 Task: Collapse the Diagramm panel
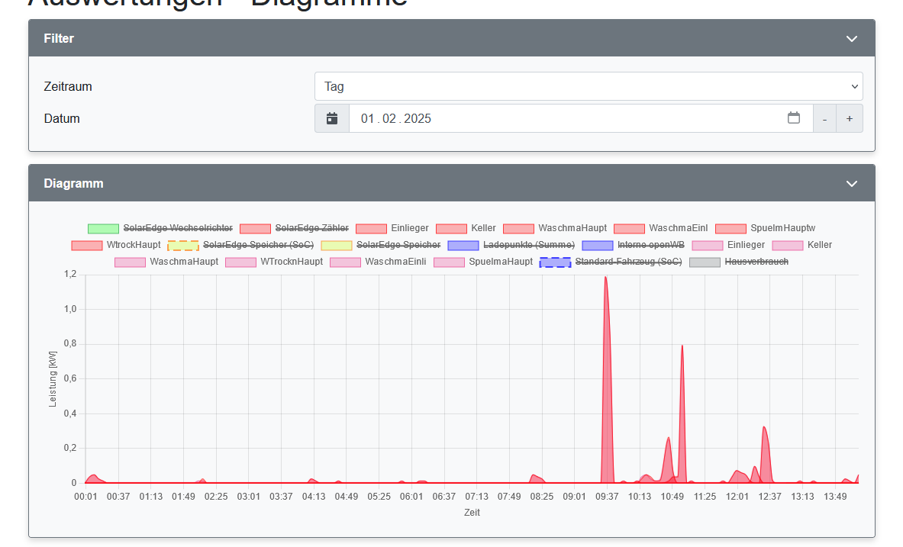pyautogui.click(x=851, y=183)
